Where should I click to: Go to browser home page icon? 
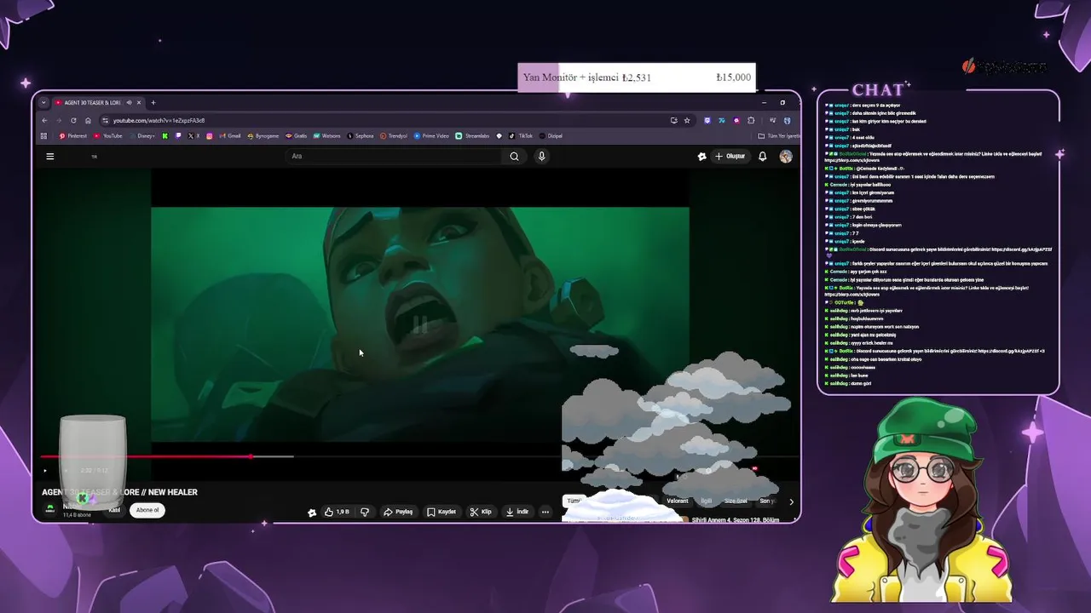tap(88, 120)
